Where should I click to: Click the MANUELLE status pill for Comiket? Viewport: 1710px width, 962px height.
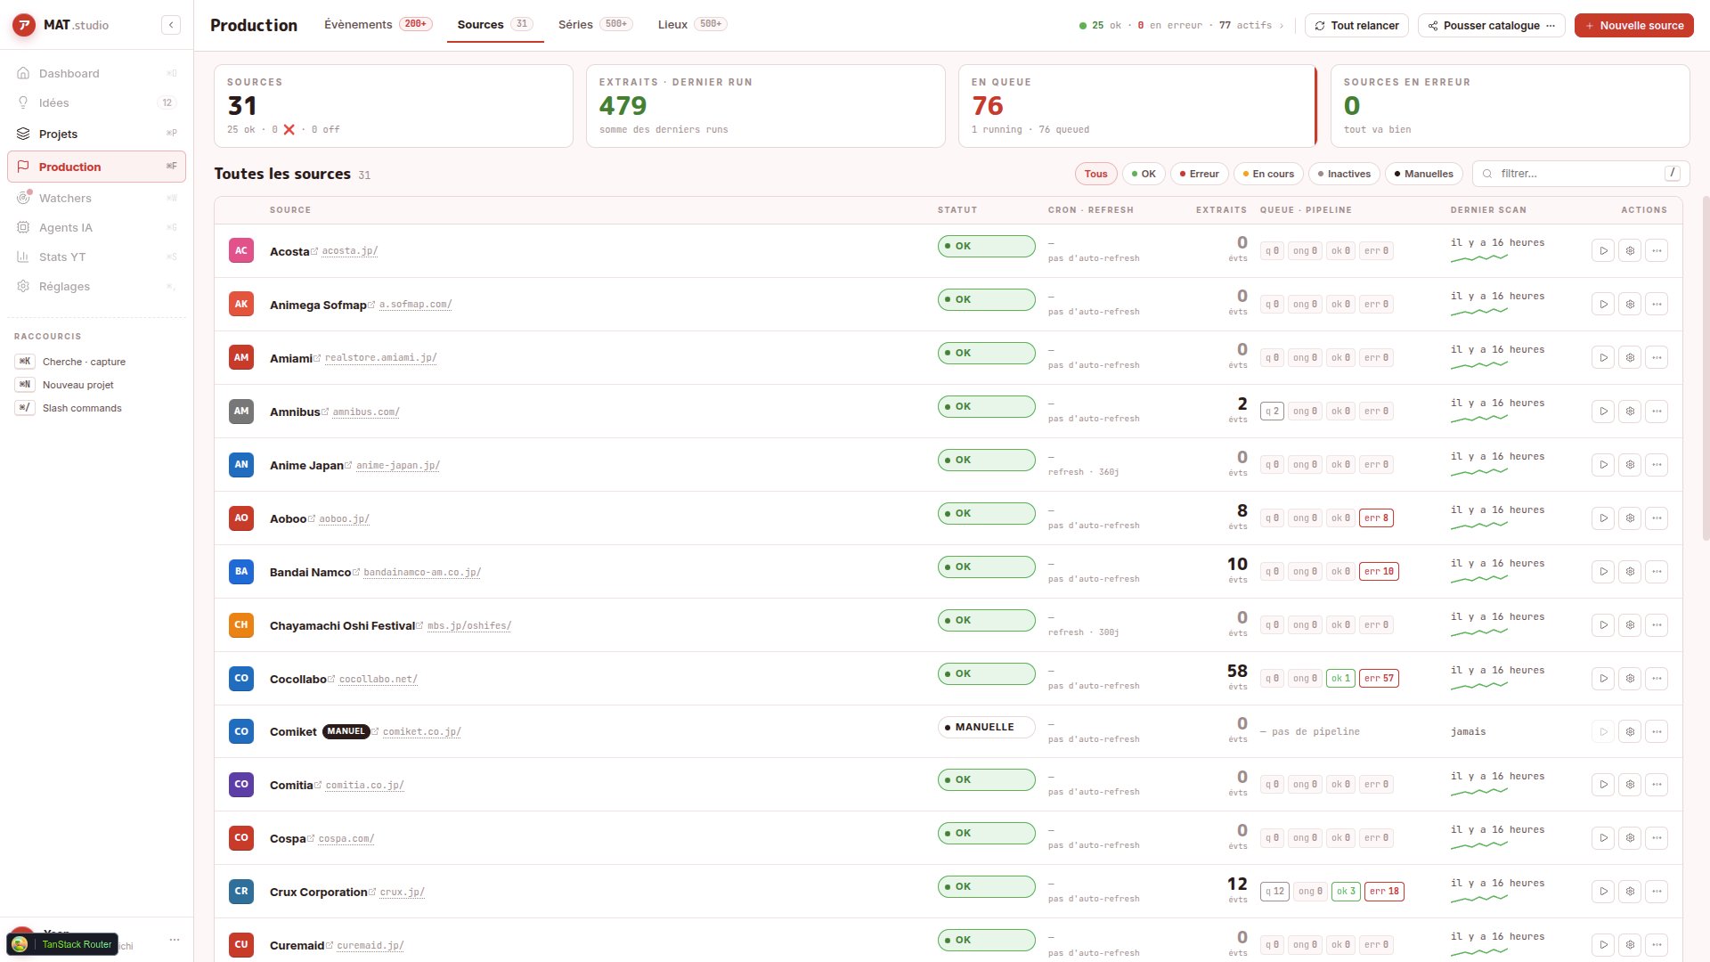point(986,728)
